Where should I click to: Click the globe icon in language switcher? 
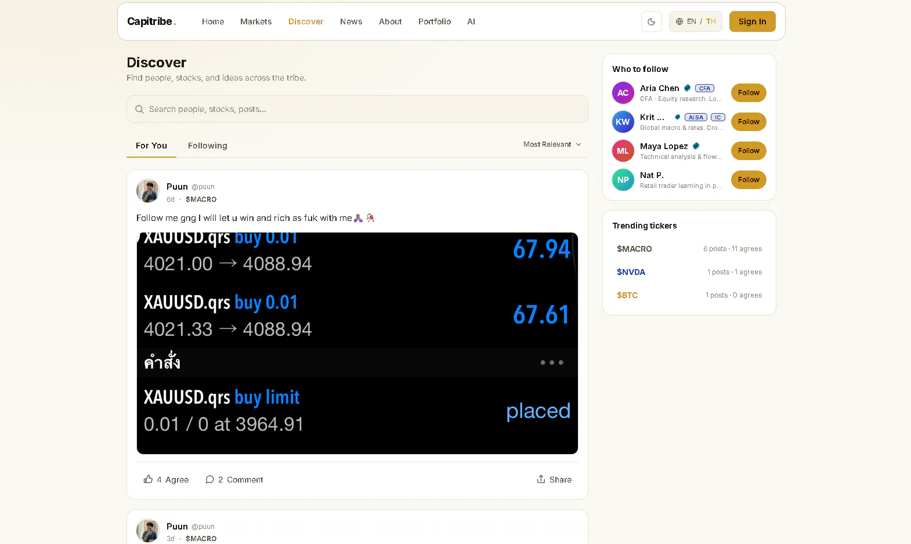point(679,21)
